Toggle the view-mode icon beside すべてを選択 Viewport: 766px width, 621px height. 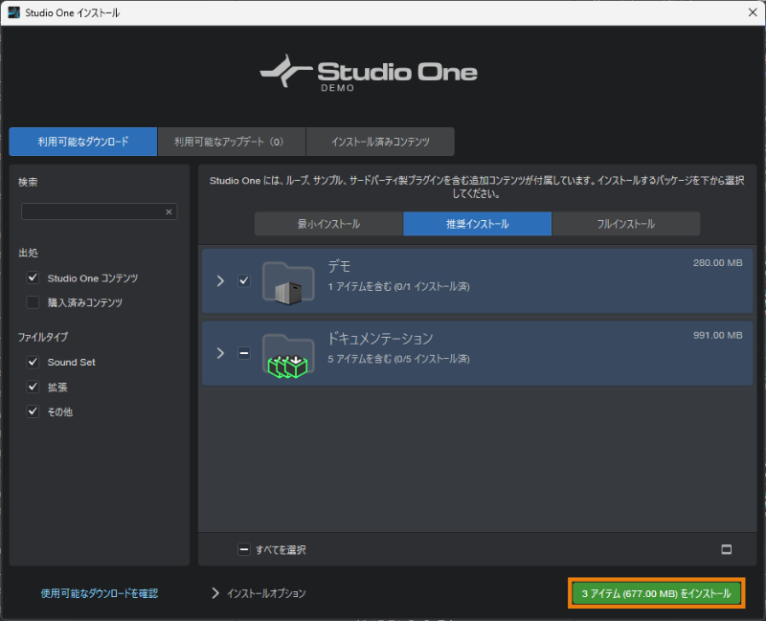(727, 549)
